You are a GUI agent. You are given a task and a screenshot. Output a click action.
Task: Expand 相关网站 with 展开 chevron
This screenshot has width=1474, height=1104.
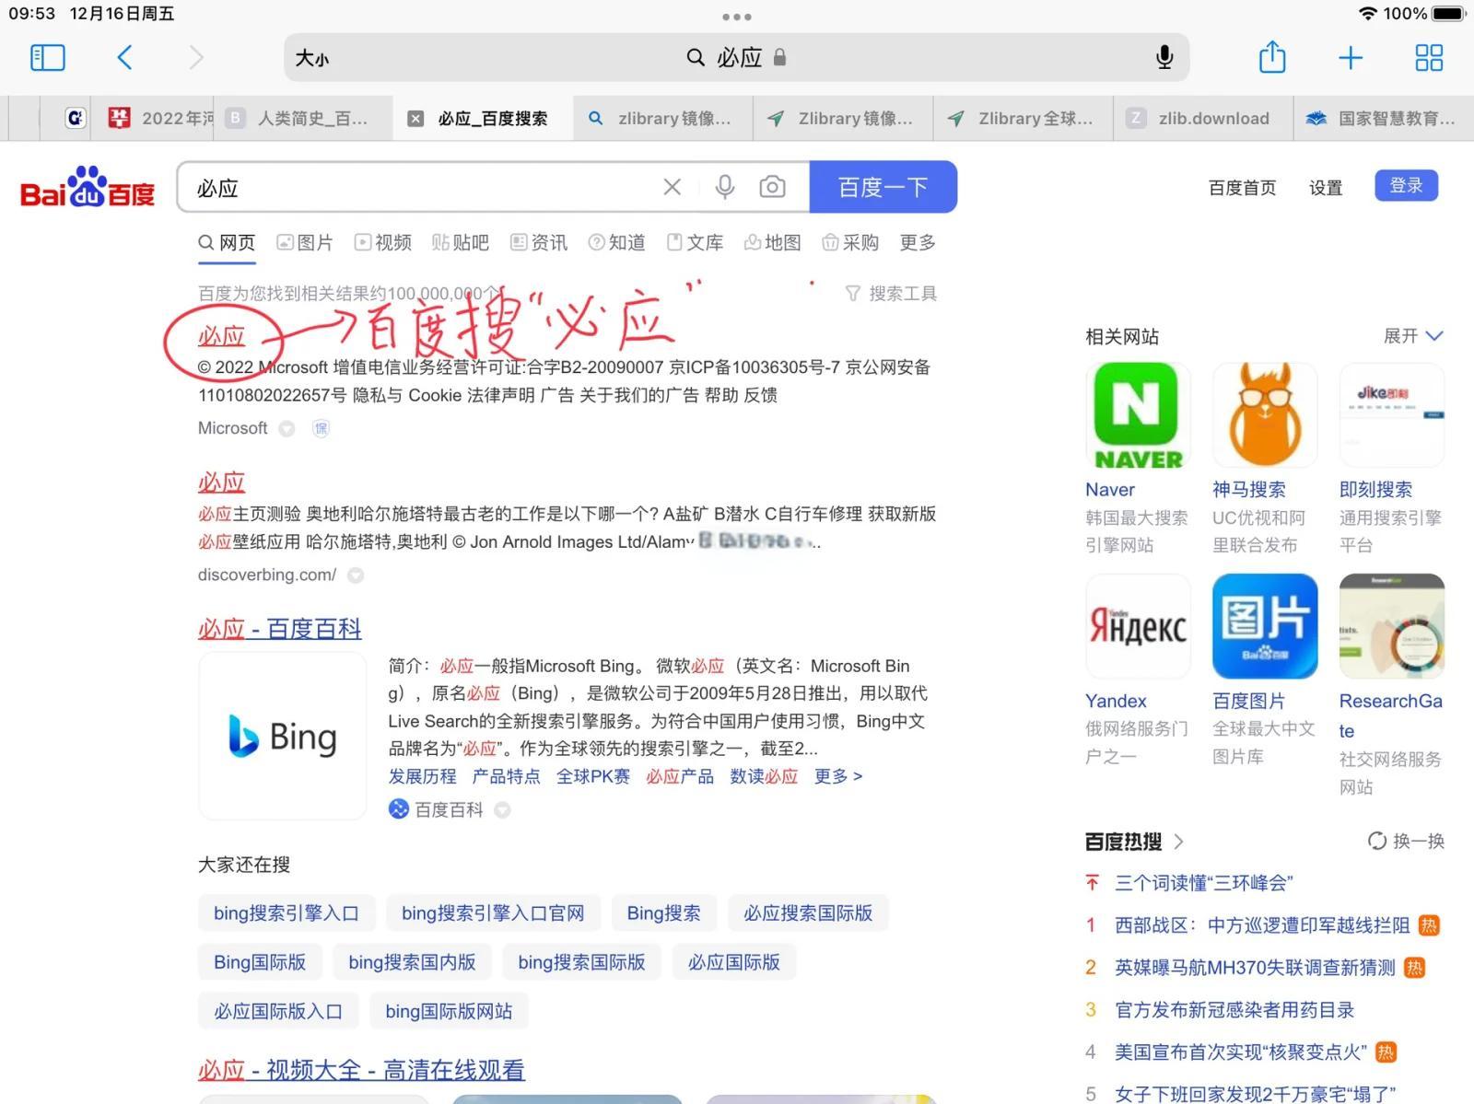1413,336
